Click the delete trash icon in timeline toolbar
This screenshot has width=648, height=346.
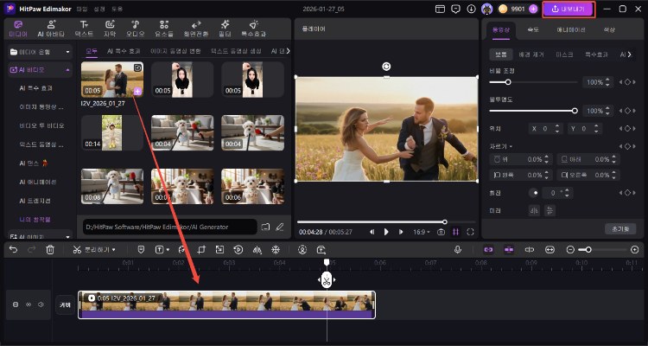pos(50,249)
